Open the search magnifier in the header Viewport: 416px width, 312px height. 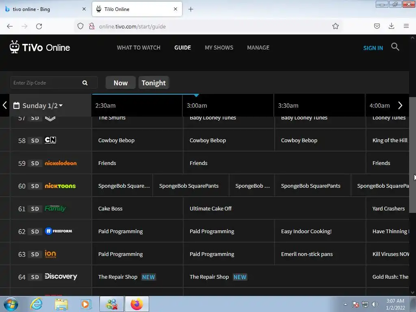[x=395, y=47]
